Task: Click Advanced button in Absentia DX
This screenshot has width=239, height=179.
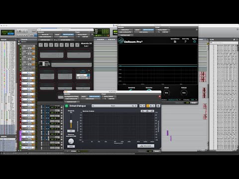Action: click(83, 78)
